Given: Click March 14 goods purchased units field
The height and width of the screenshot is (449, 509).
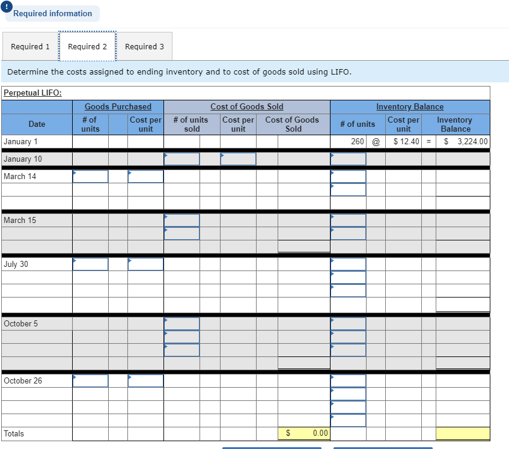Looking at the screenshot, I should (91, 177).
